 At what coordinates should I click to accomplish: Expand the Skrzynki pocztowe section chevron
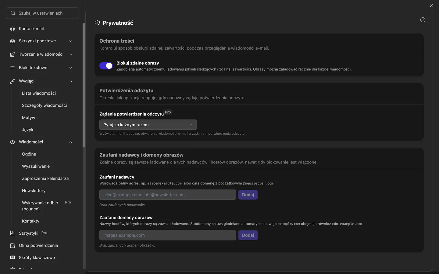pos(71,41)
